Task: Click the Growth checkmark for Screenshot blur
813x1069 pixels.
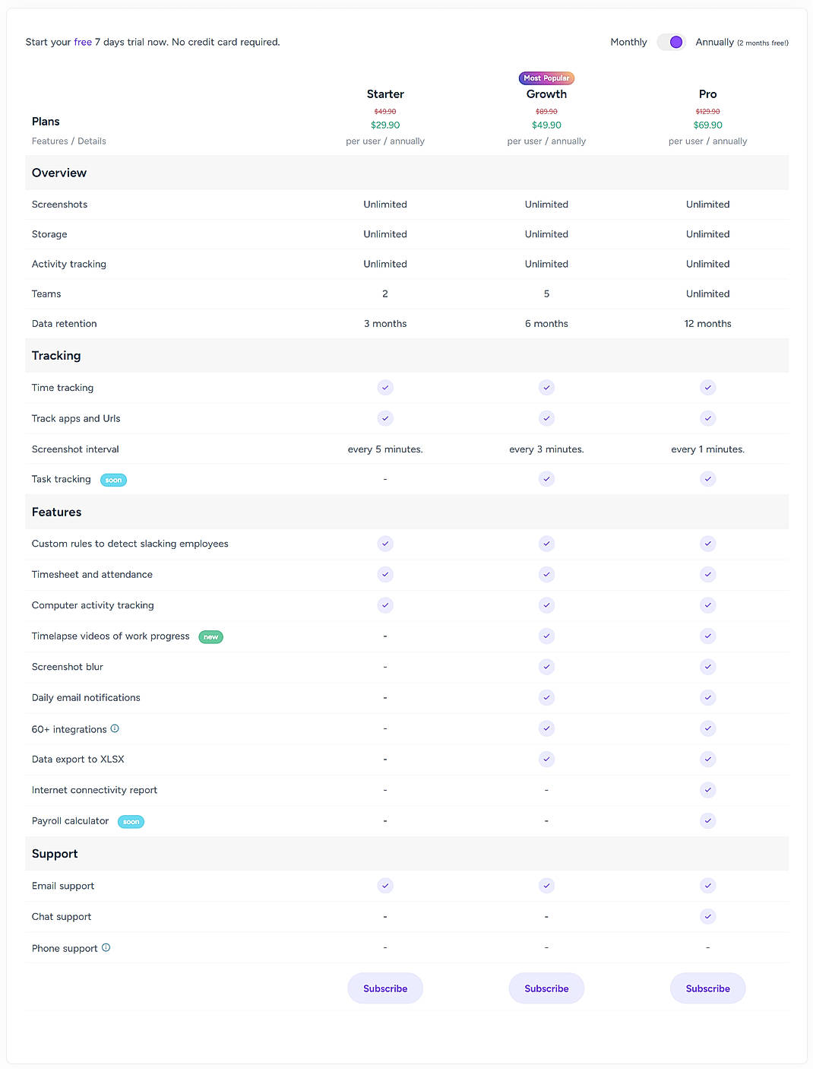Action: click(546, 667)
